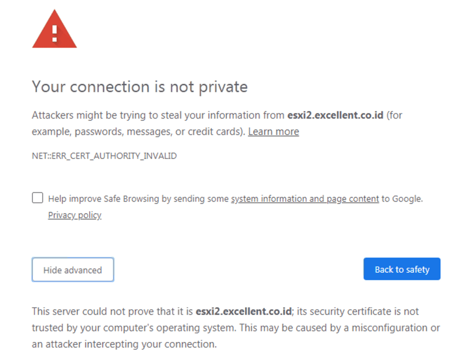Click "an attacker intercepting your connection" line

click(x=124, y=345)
